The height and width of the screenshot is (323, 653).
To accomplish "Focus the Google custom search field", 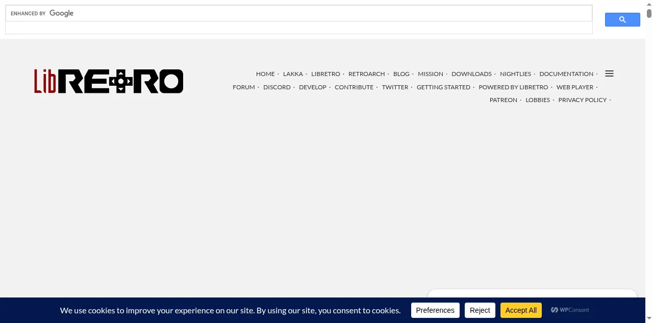I will pos(299,13).
